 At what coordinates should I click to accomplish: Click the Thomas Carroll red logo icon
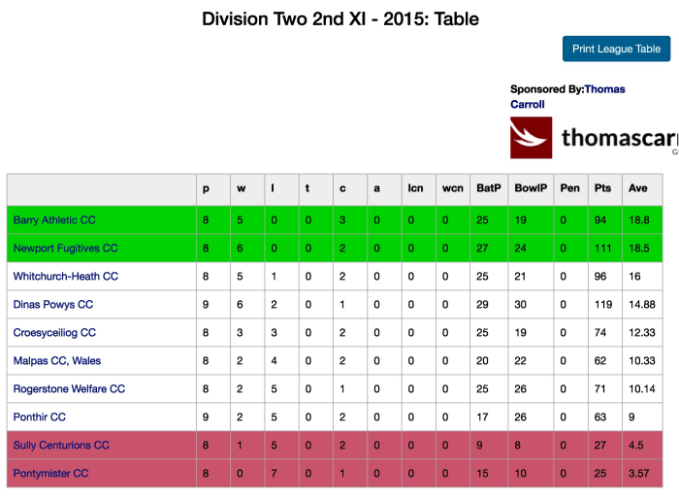[x=531, y=138]
